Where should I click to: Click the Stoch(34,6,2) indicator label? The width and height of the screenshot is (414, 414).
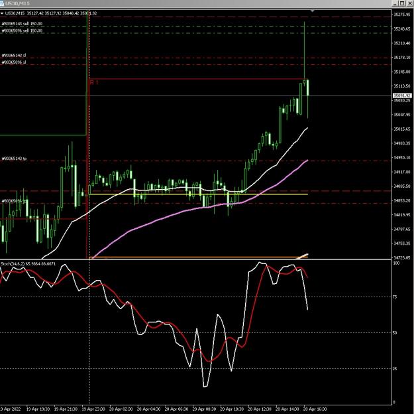tap(28, 264)
